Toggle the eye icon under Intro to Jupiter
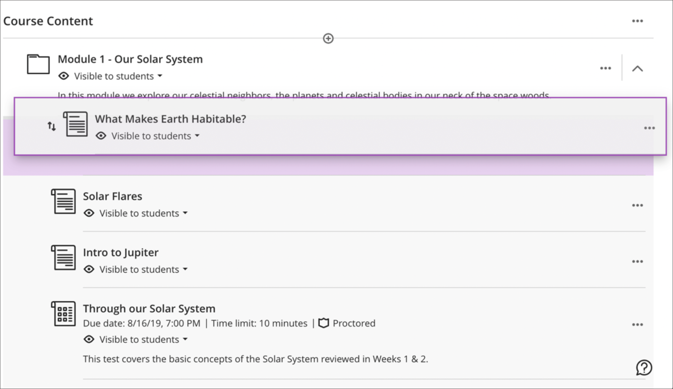Screen dimensions: 673x389 coord(89,269)
